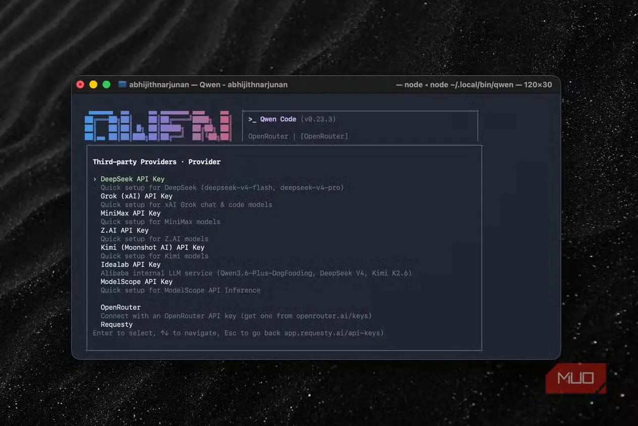Pick the Z.AI API Key entry
This screenshot has height=426, width=638.
point(125,231)
